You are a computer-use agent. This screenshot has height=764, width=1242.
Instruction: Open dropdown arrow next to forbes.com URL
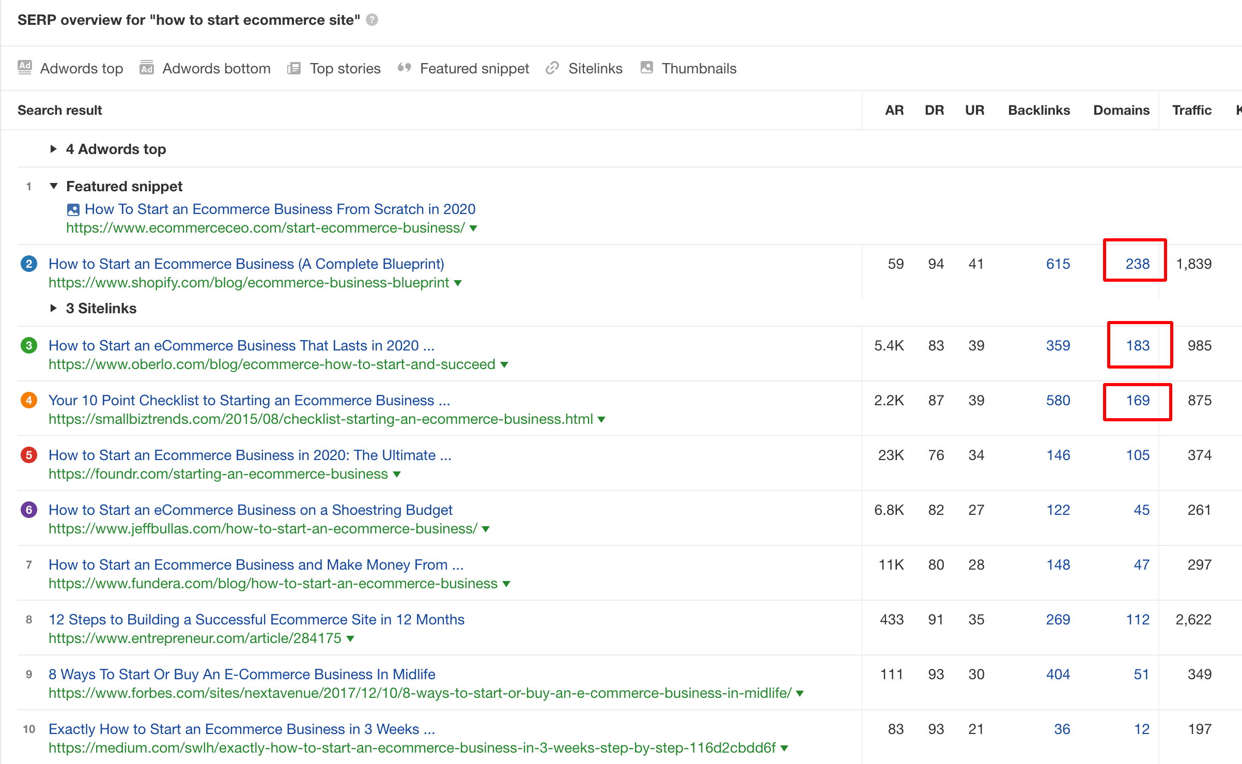tap(800, 694)
